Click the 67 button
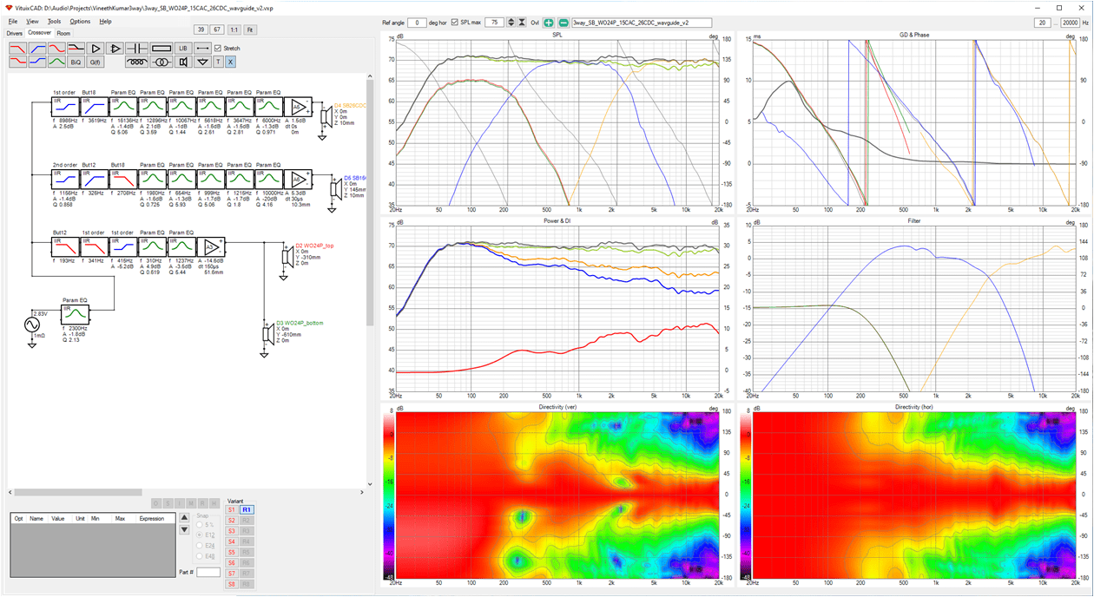Image resolution: width=1094 pixels, height=597 pixels. click(x=217, y=30)
